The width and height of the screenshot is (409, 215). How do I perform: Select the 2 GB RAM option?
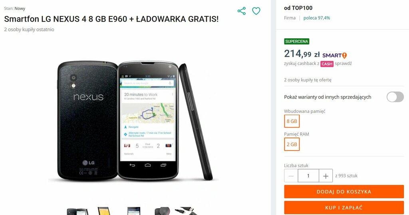(x=292, y=144)
